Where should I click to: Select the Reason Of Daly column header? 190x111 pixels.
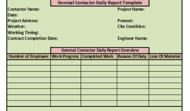(x=133, y=56)
